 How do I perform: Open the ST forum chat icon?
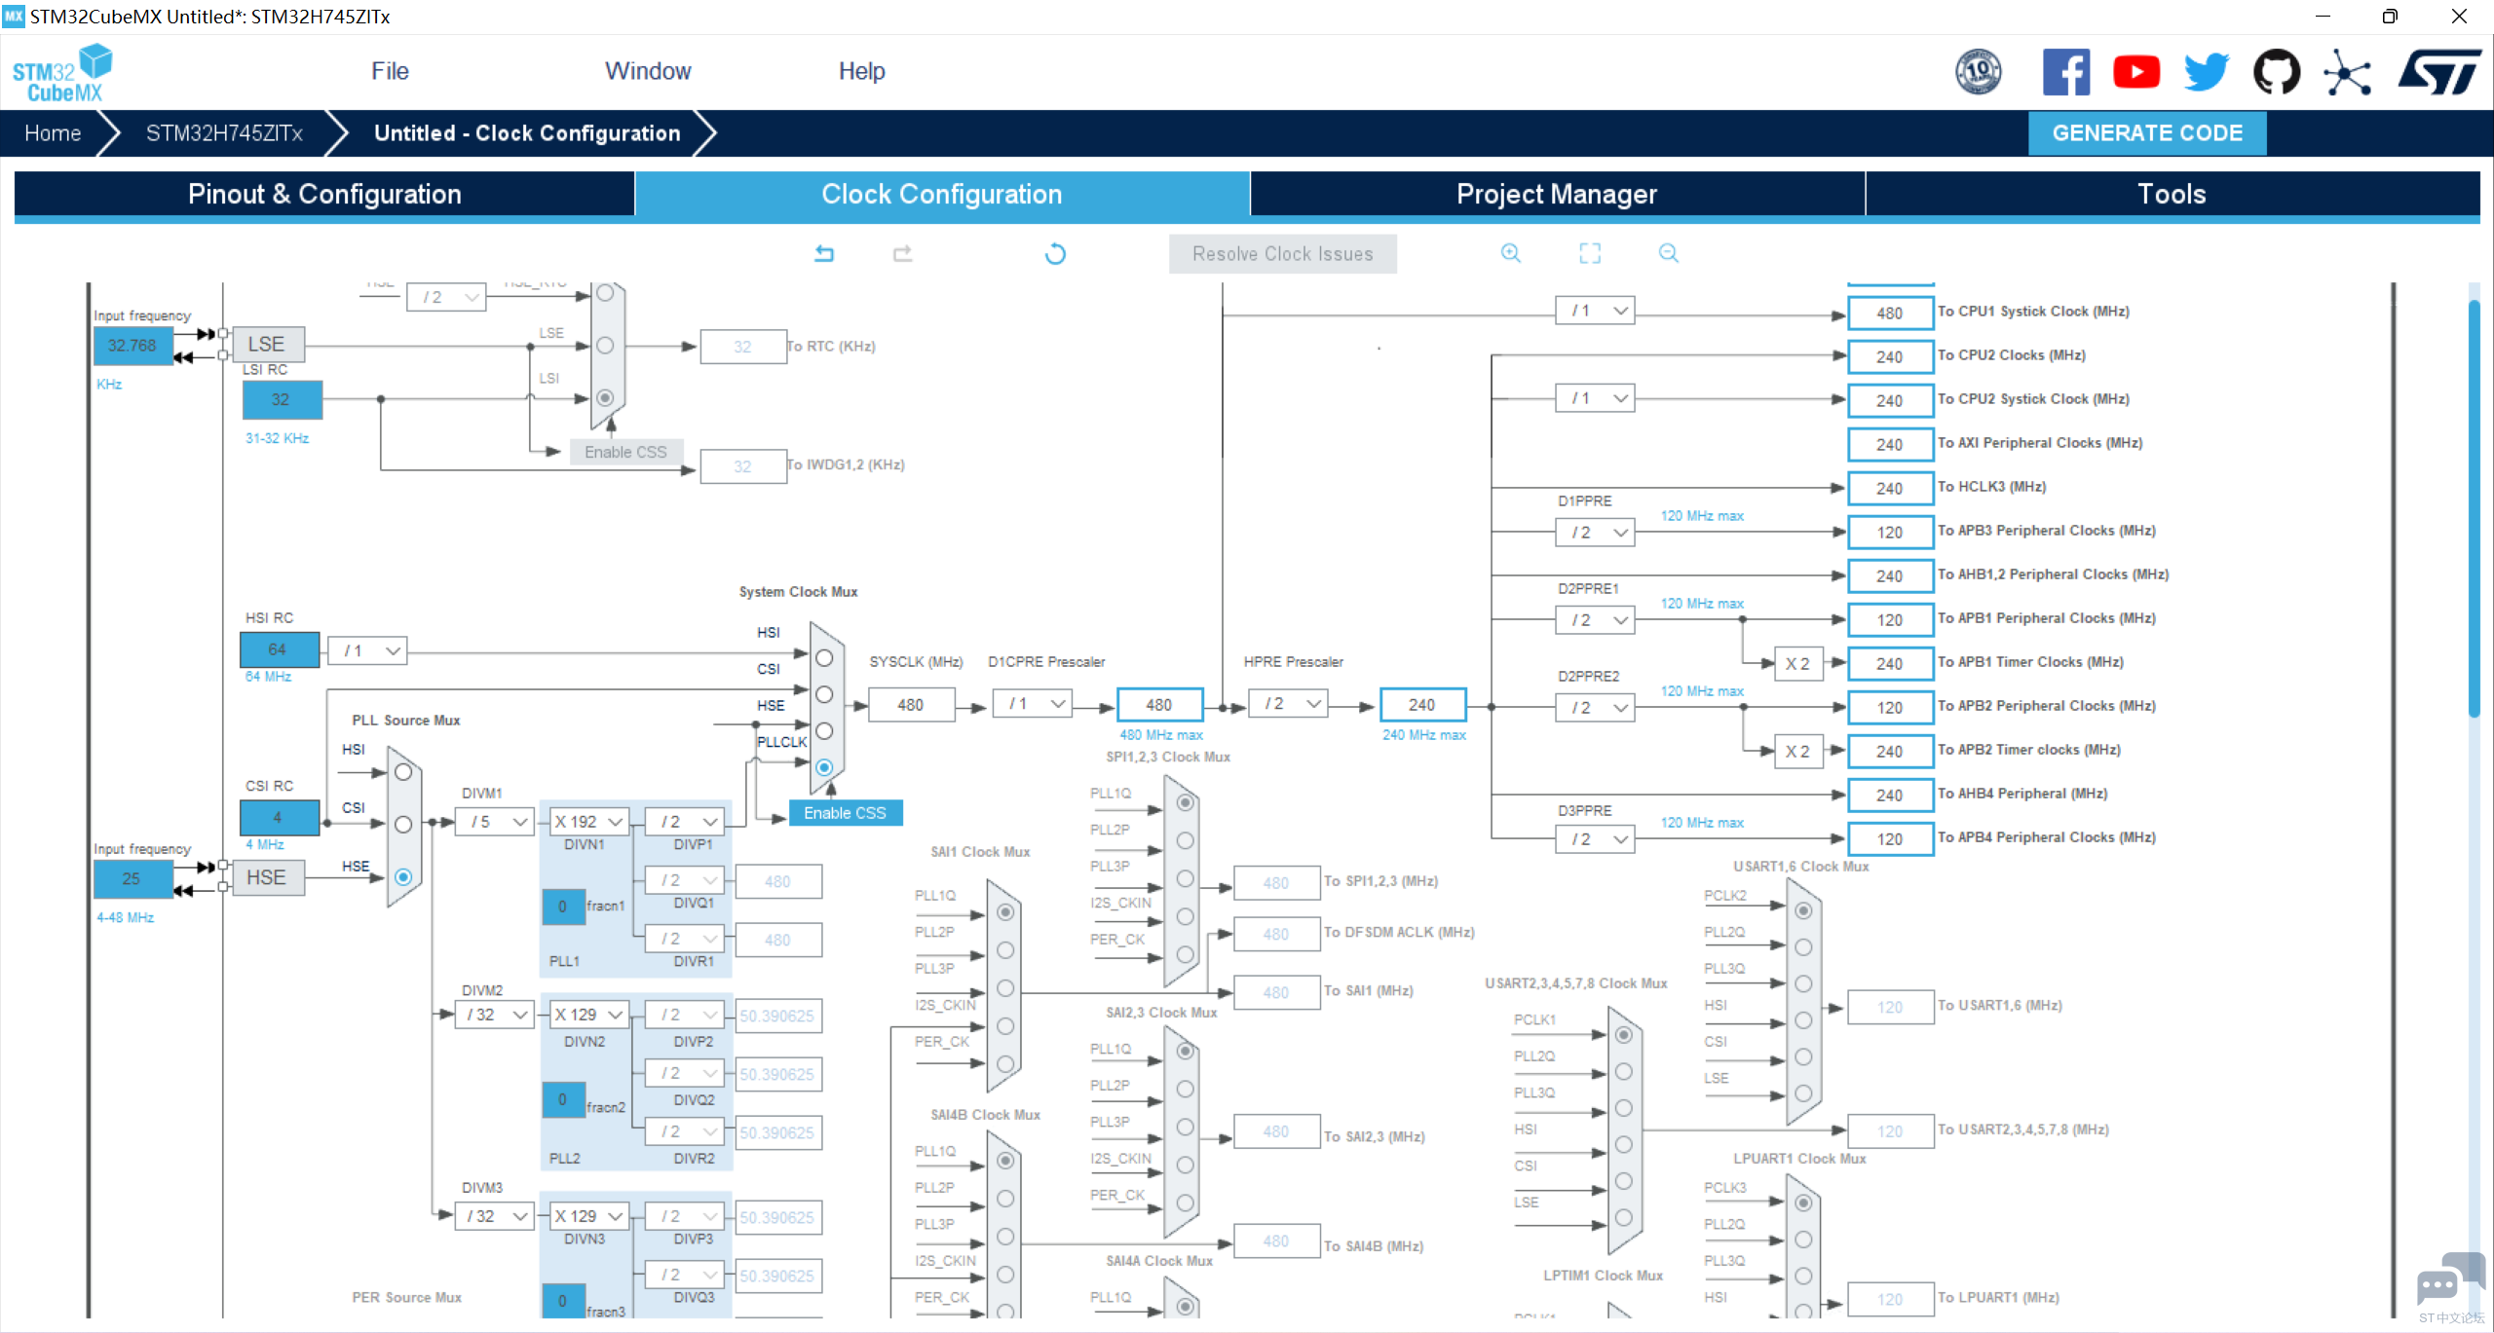(x=2451, y=1281)
